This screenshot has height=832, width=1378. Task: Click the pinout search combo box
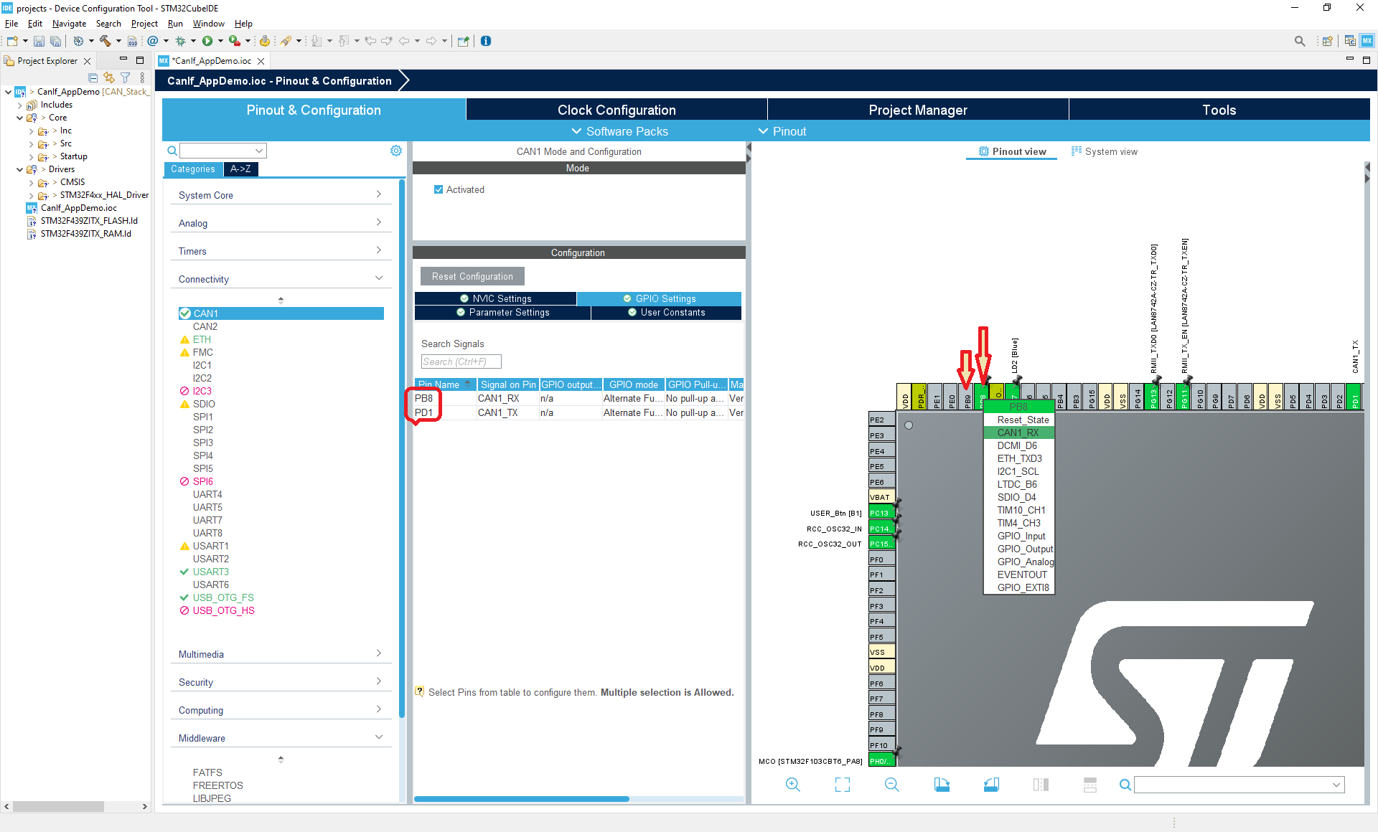click(1239, 785)
